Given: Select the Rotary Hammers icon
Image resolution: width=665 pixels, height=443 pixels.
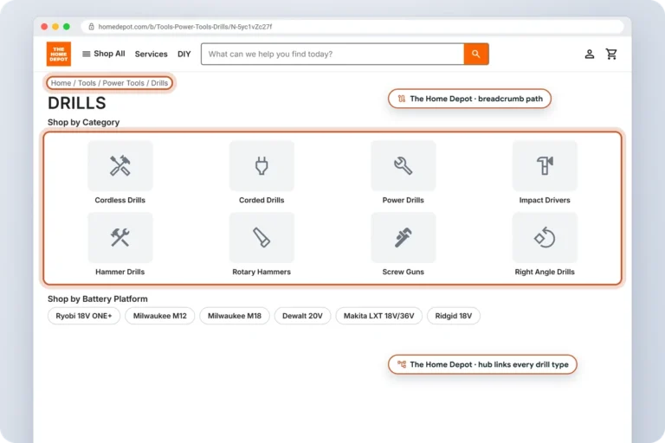Looking at the screenshot, I should tap(261, 237).
